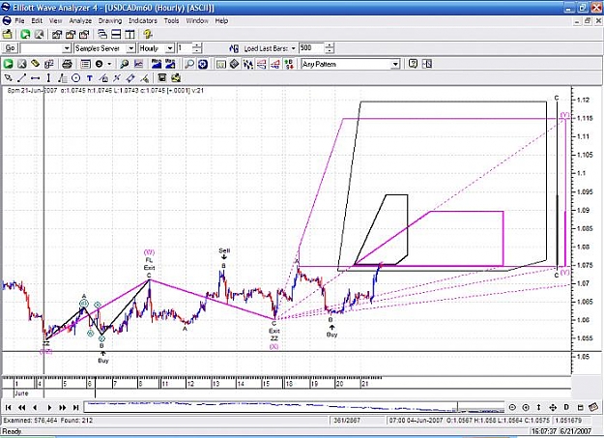Open the symbol combo box dropdown arrow
Viewport: 604px width, 438px height.
[x=67, y=48]
